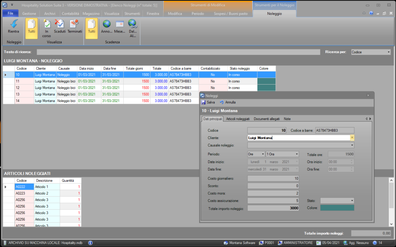Click Colore cell of row 11
396x247 pixels.
pos(266,81)
